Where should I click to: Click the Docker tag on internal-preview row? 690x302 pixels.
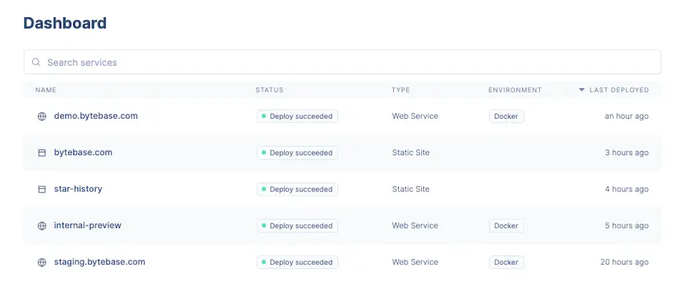point(506,226)
